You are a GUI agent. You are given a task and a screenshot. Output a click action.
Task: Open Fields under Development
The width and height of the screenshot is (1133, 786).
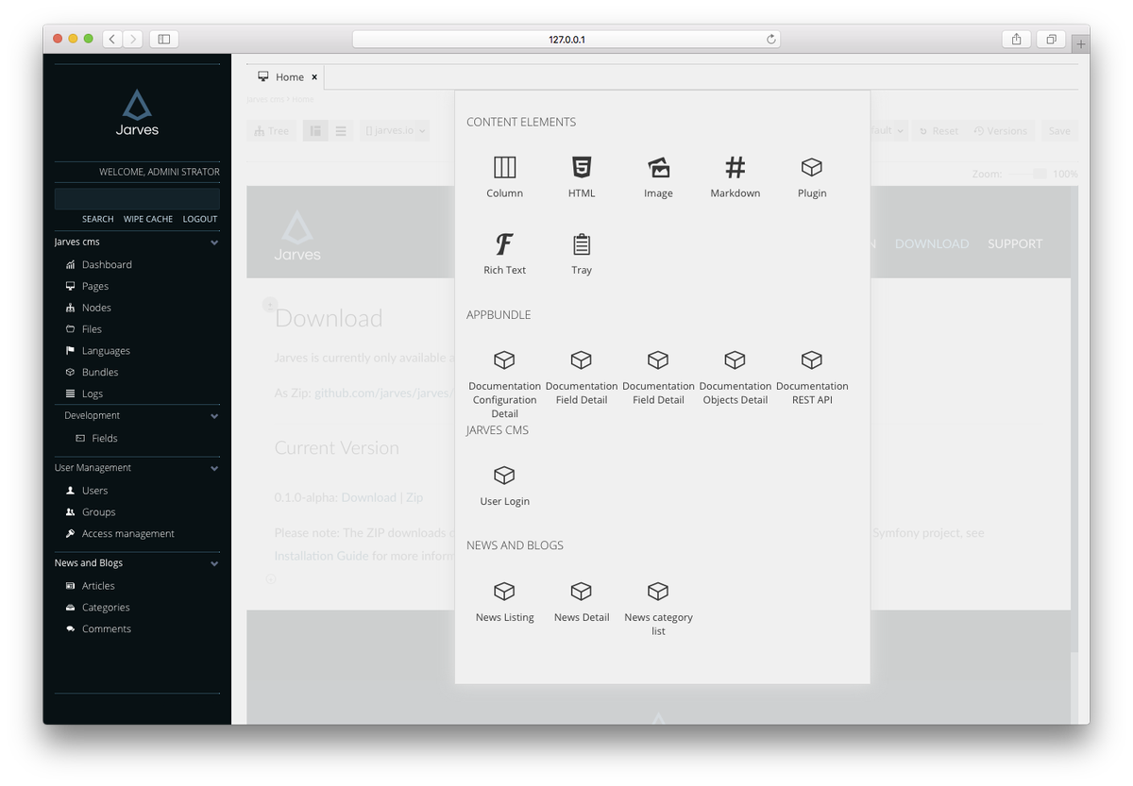[105, 438]
